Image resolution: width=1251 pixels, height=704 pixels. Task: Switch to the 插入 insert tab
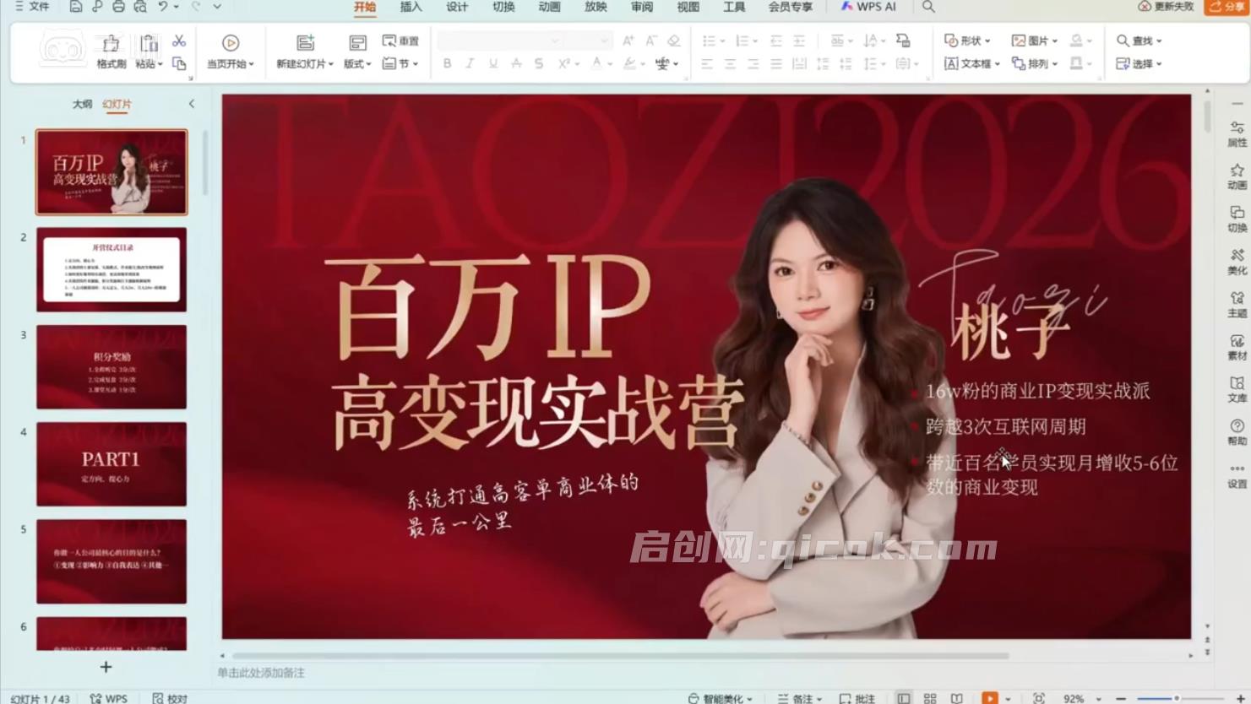pyautogui.click(x=411, y=7)
